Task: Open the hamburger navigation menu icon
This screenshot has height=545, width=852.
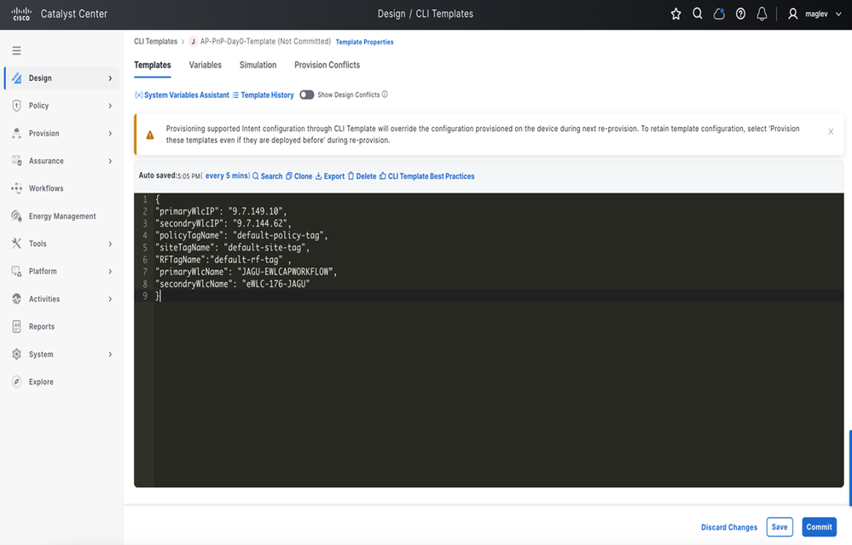Action: 17,50
